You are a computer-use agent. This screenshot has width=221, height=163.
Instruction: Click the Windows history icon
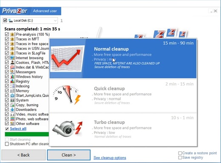tap(12, 77)
